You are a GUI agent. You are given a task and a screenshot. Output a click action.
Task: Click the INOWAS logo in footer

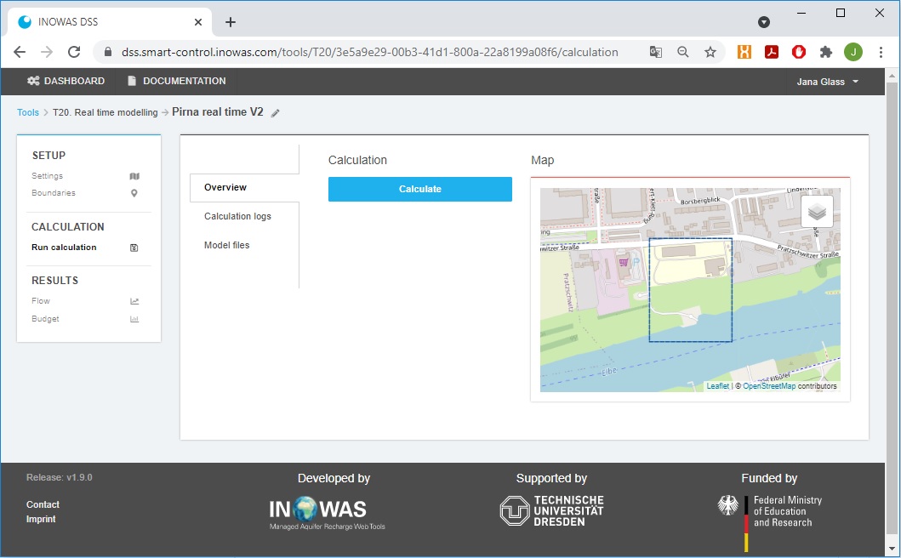(x=327, y=513)
